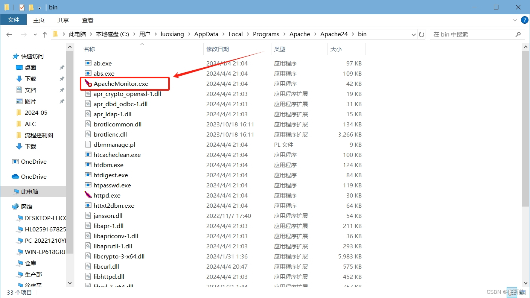Click the abs.exe application icon

pyautogui.click(x=88, y=73)
